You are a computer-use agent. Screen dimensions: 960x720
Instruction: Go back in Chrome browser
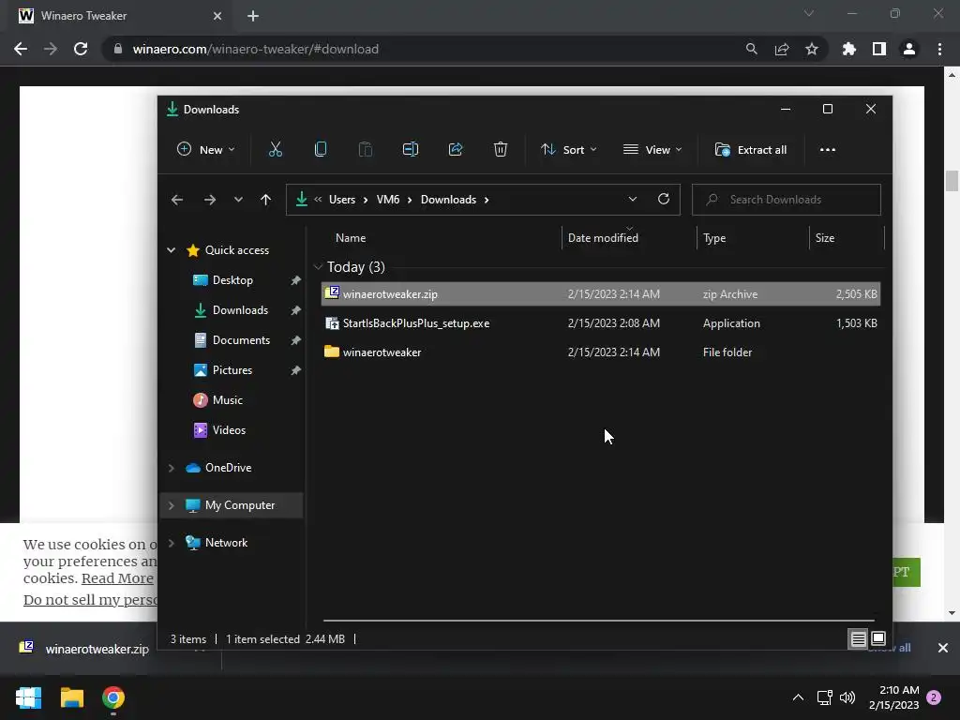coord(21,49)
